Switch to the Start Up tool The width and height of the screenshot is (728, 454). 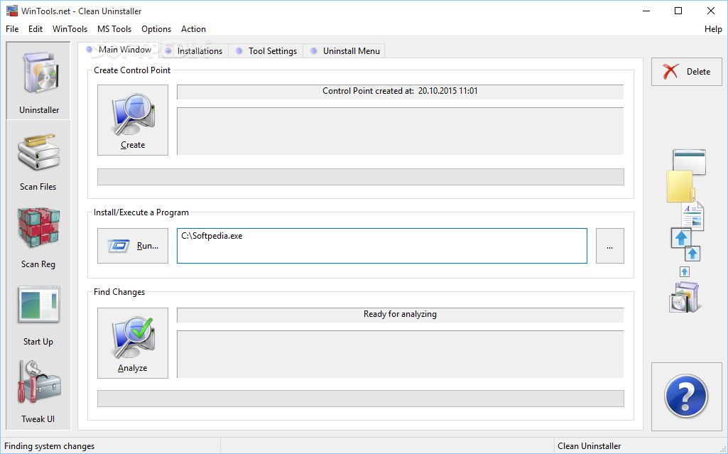click(38, 316)
